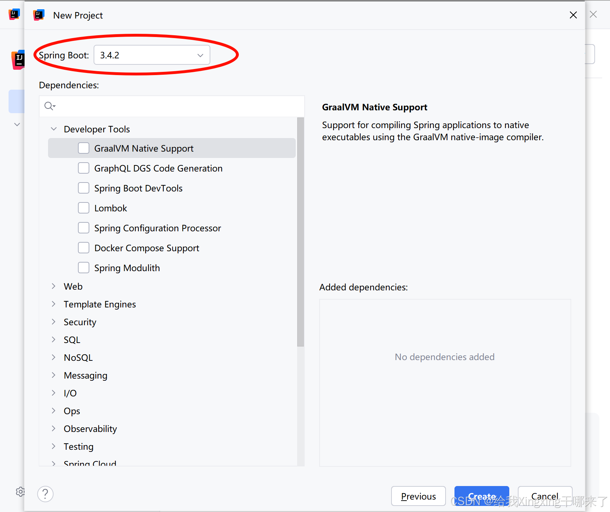Click the search magnifier icon in dependencies

click(x=49, y=106)
